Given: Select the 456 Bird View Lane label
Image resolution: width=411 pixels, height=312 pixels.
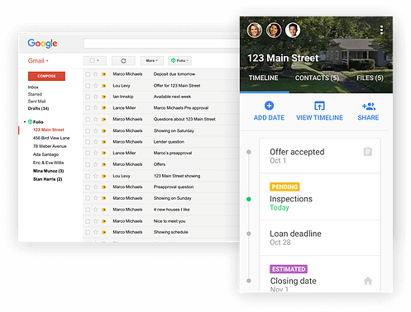Looking at the screenshot, I should click(x=51, y=138).
